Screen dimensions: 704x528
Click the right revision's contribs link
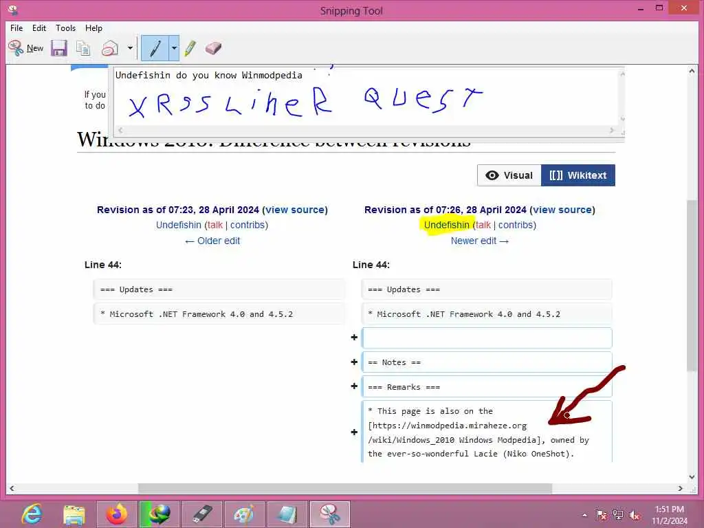click(516, 225)
